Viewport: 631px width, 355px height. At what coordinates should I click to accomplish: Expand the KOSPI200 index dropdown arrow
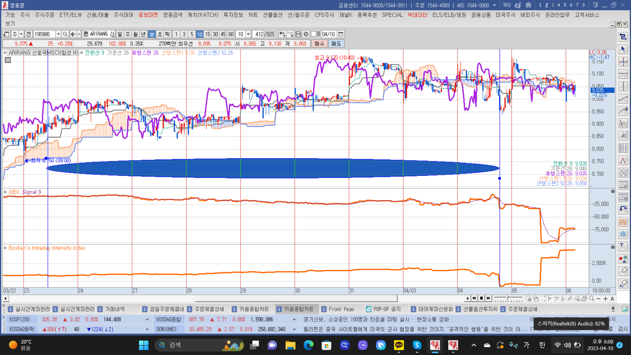(147, 319)
